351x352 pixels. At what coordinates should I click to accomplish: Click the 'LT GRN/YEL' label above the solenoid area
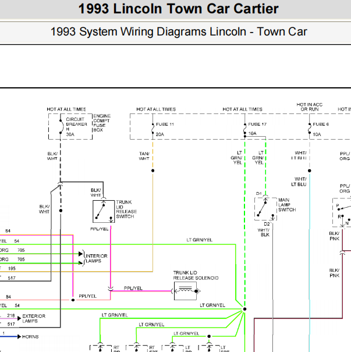(x=200, y=240)
